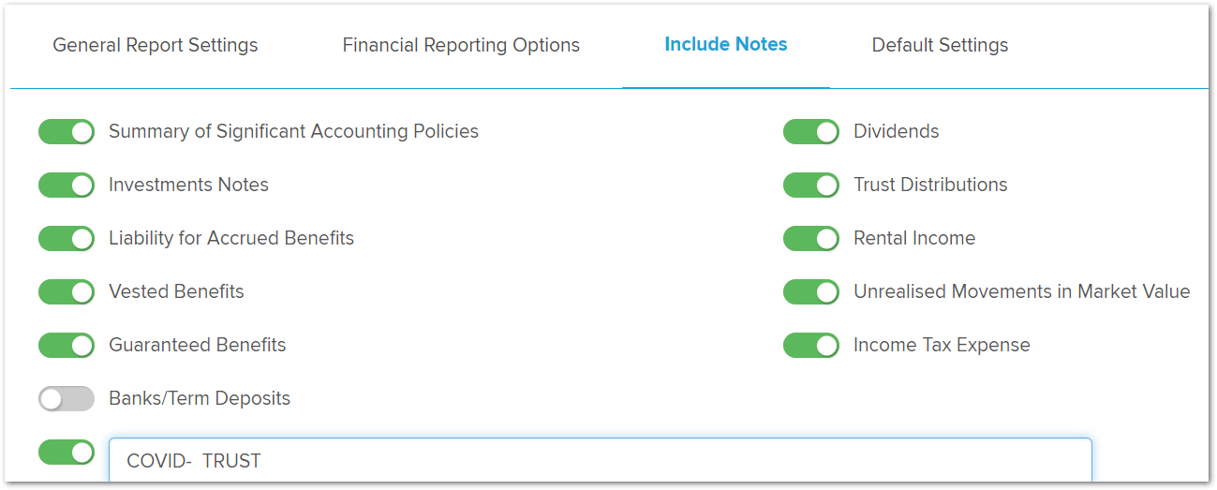Screen dimensions: 1217x490
Task: Switch to Financial Reporting Options tab
Action: tap(461, 45)
